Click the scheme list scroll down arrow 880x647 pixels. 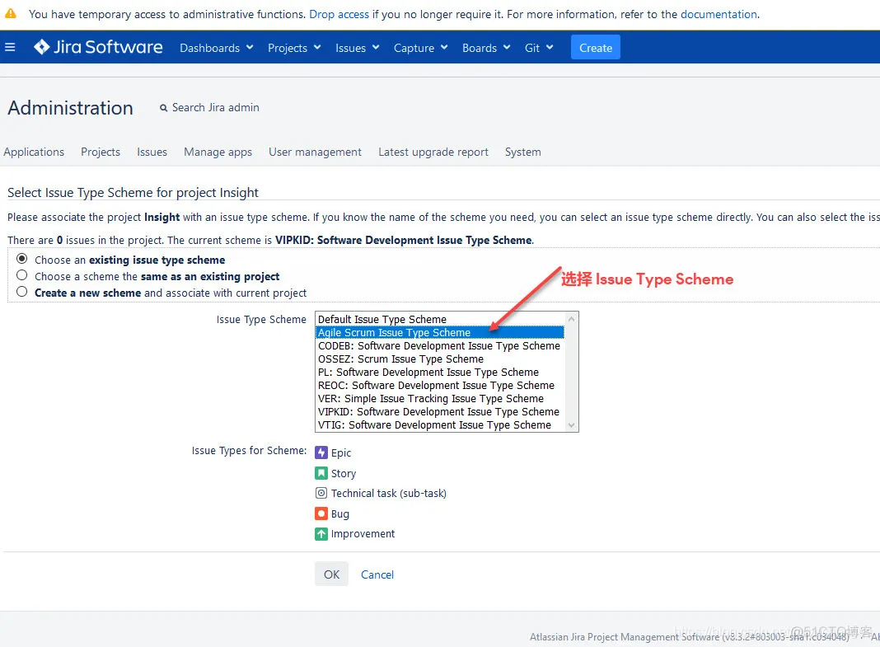click(x=571, y=424)
